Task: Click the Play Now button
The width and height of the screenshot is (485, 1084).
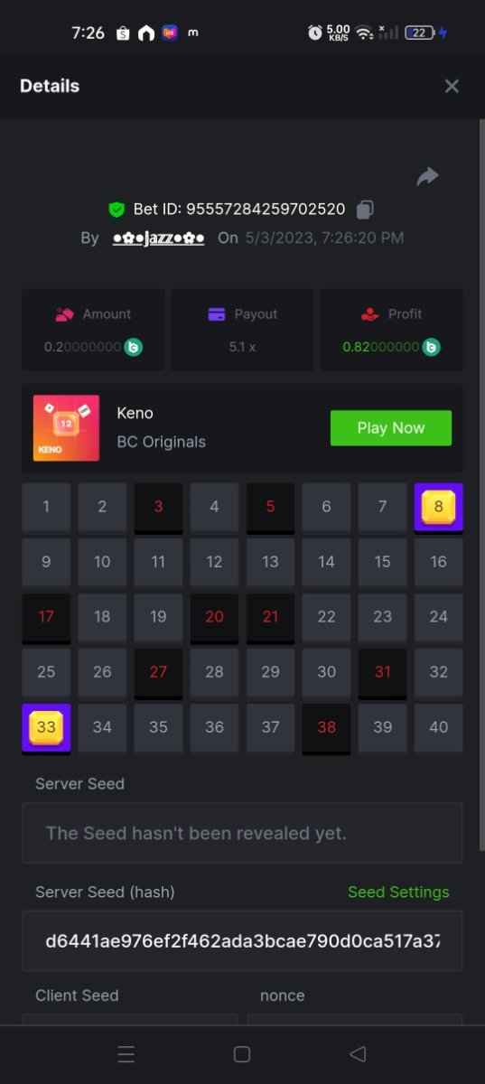Action: tap(391, 428)
